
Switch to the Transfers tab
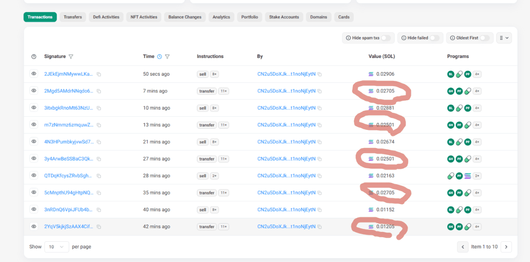[x=72, y=17]
